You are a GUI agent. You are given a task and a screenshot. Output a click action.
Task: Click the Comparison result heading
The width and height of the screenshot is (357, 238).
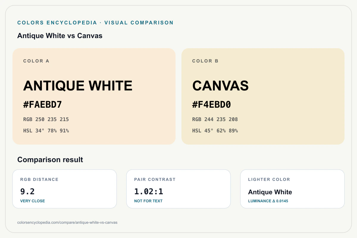coord(50,160)
